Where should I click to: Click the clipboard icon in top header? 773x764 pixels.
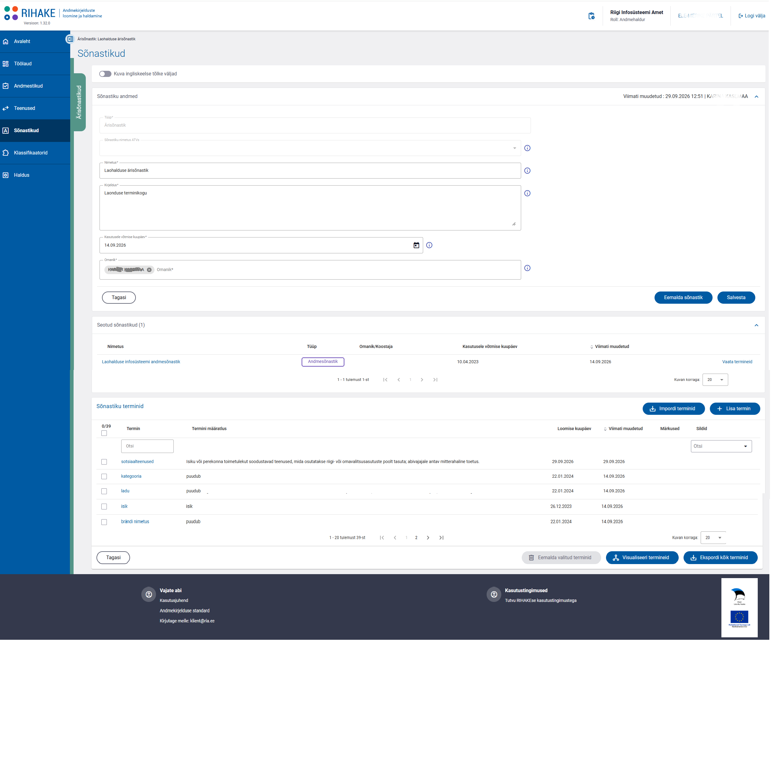[x=591, y=16]
